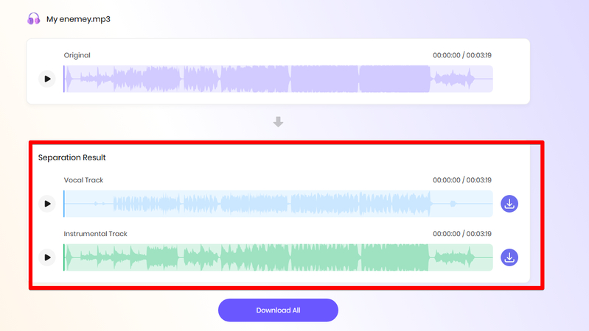Play the Original audio track
Viewport: 589px width, 331px height.
pyautogui.click(x=47, y=79)
